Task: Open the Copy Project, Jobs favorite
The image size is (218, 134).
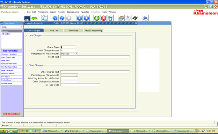Action: (x=12, y=57)
